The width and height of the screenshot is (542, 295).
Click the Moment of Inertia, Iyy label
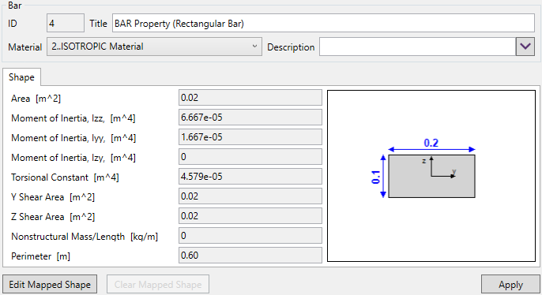point(73,138)
